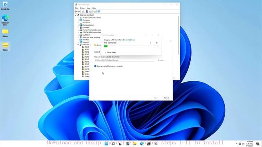Click the Browse... button in extract dialog
The image size is (262, 147).
tap(161, 60)
